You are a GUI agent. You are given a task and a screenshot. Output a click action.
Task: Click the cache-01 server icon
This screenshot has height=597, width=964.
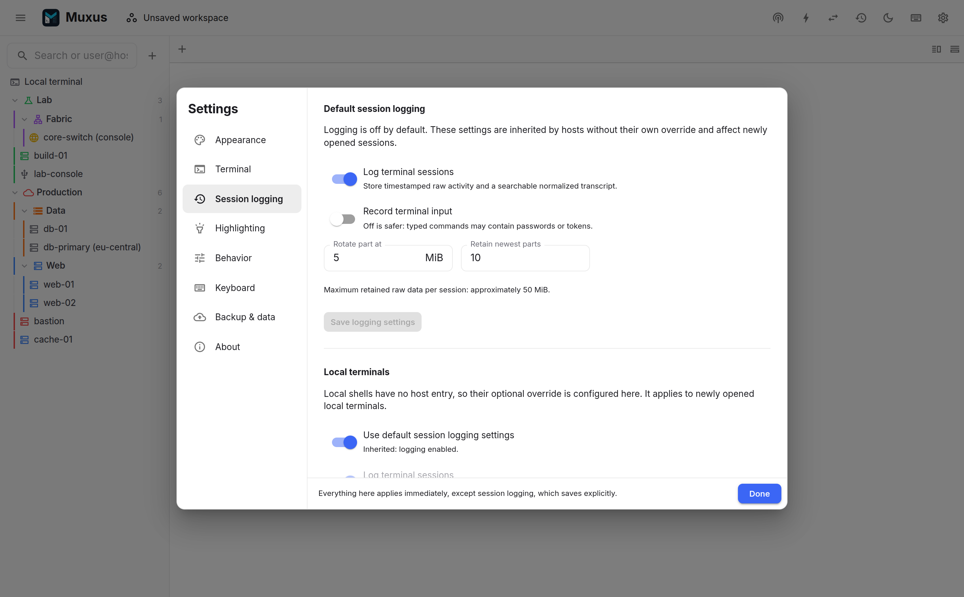pyautogui.click(x=24, y=340)
